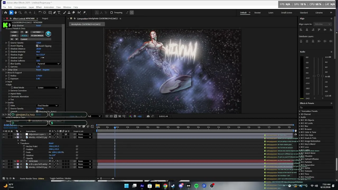The height and width of the screenshot is (190, 338).
Task: Toggle the Opacity stopwatch in timeline
Action: [x=24, y=158]
